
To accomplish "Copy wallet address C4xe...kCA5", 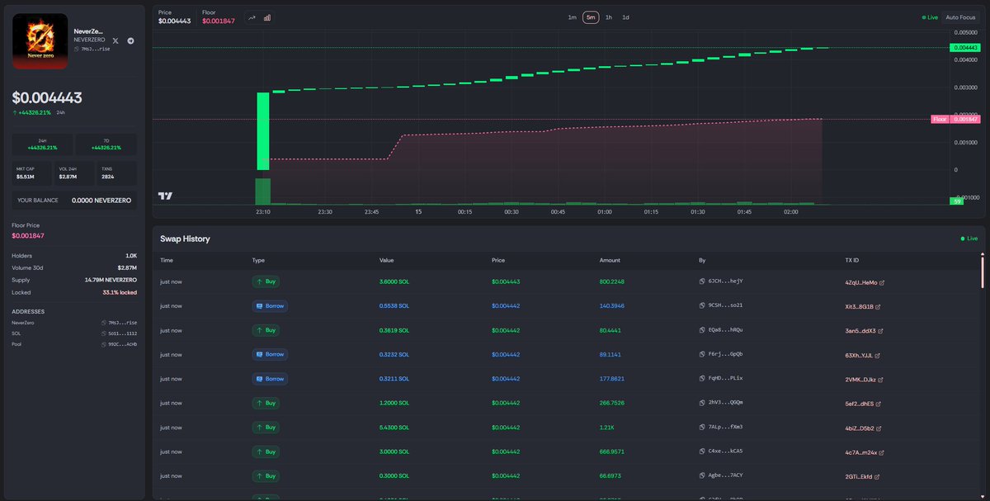I will (701, 452).
